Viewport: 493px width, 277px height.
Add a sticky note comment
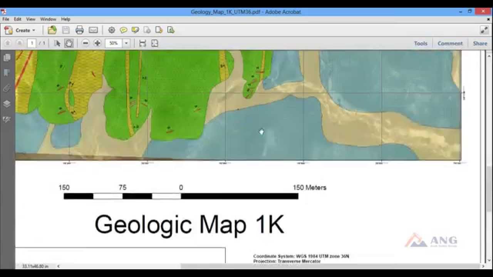123,30
